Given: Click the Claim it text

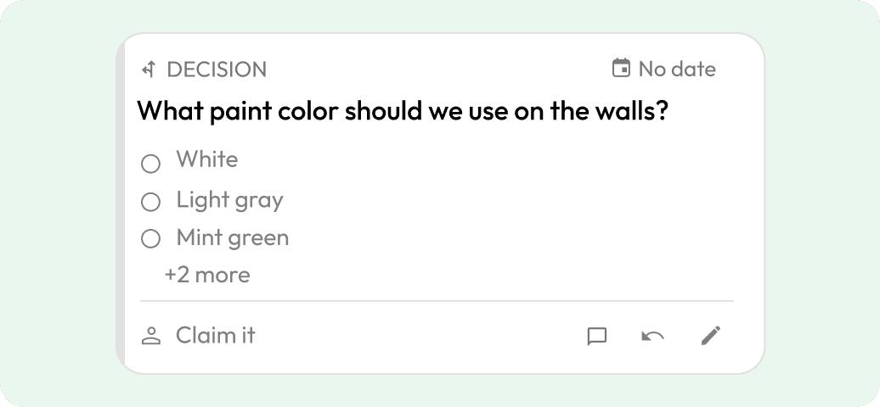Looking at the screenshot, I should point(216,335).
